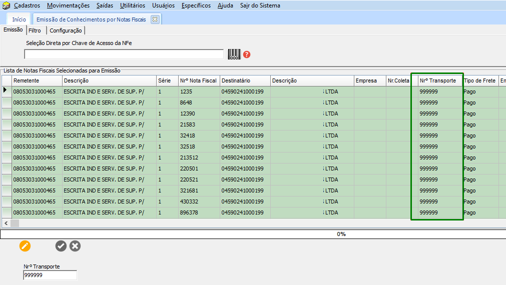
Task: Click the destinatário 04590241000199 in row 8648
Action: 245,102
